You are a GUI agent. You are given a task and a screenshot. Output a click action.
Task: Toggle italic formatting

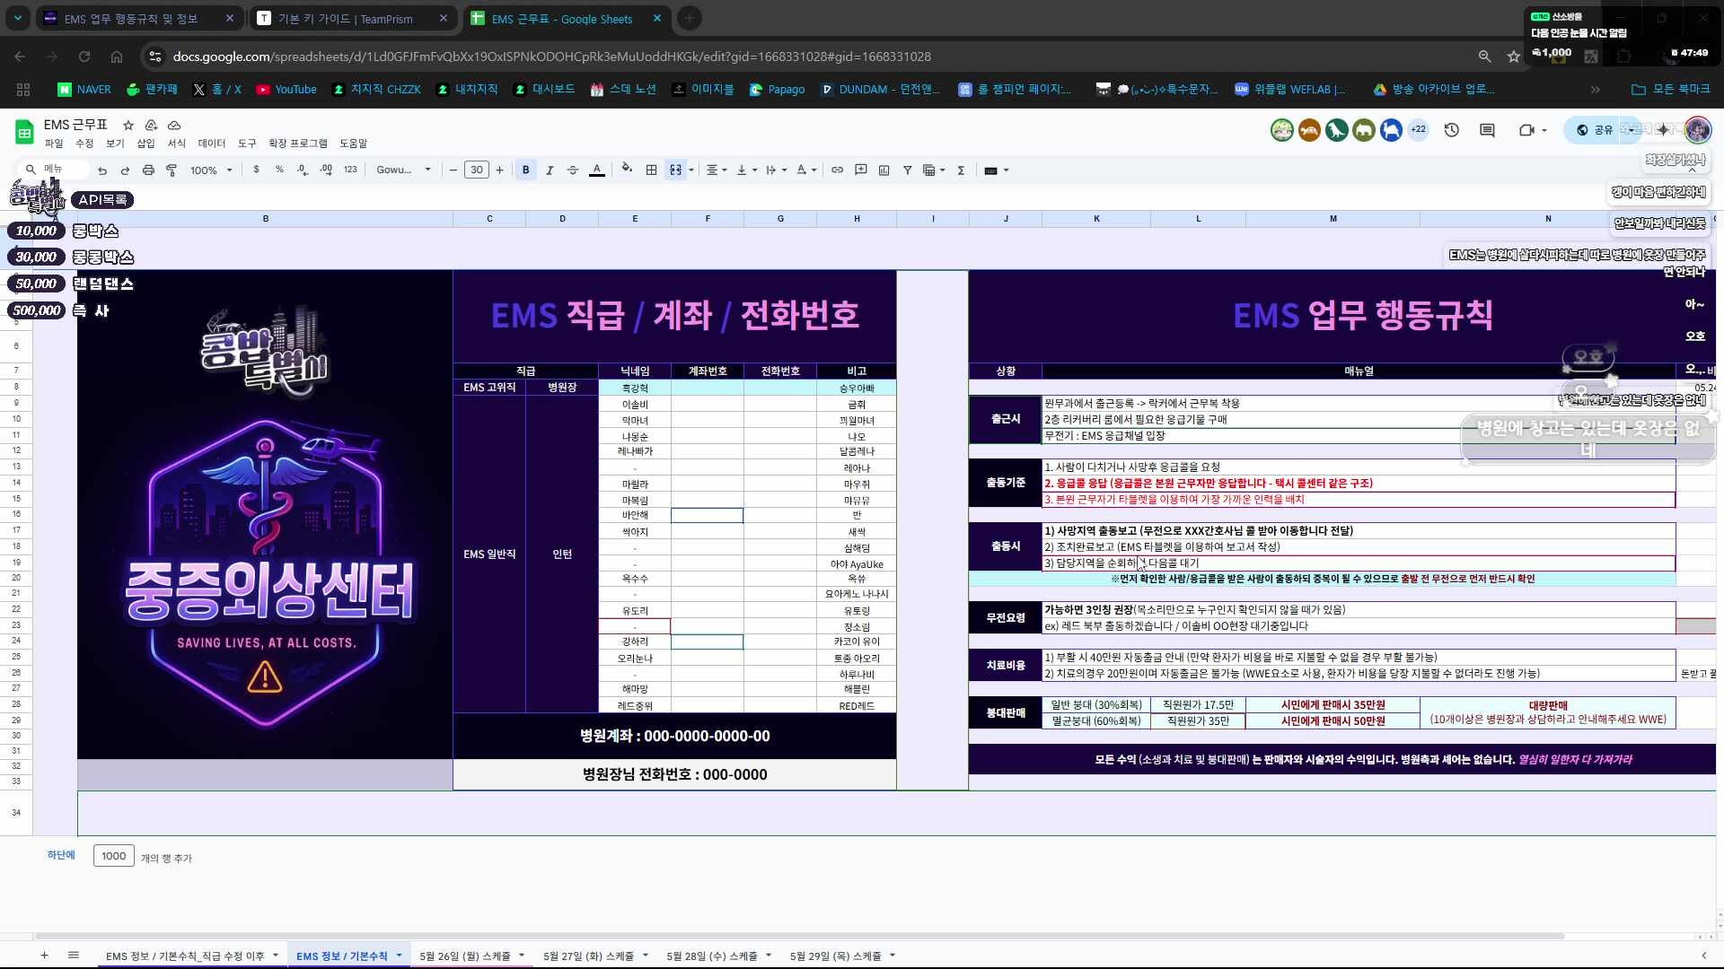click(x=550, y=170)
